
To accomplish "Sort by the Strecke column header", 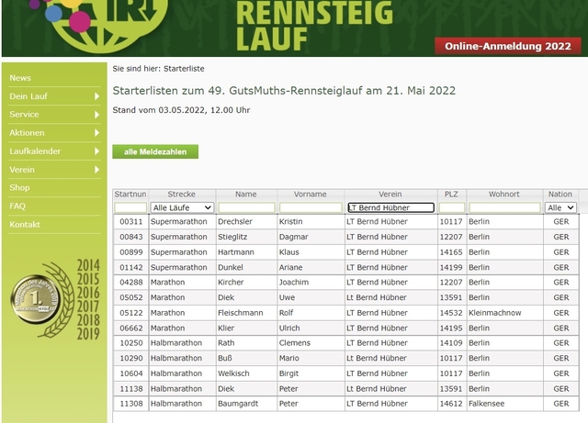I will (x=182, y=195).
